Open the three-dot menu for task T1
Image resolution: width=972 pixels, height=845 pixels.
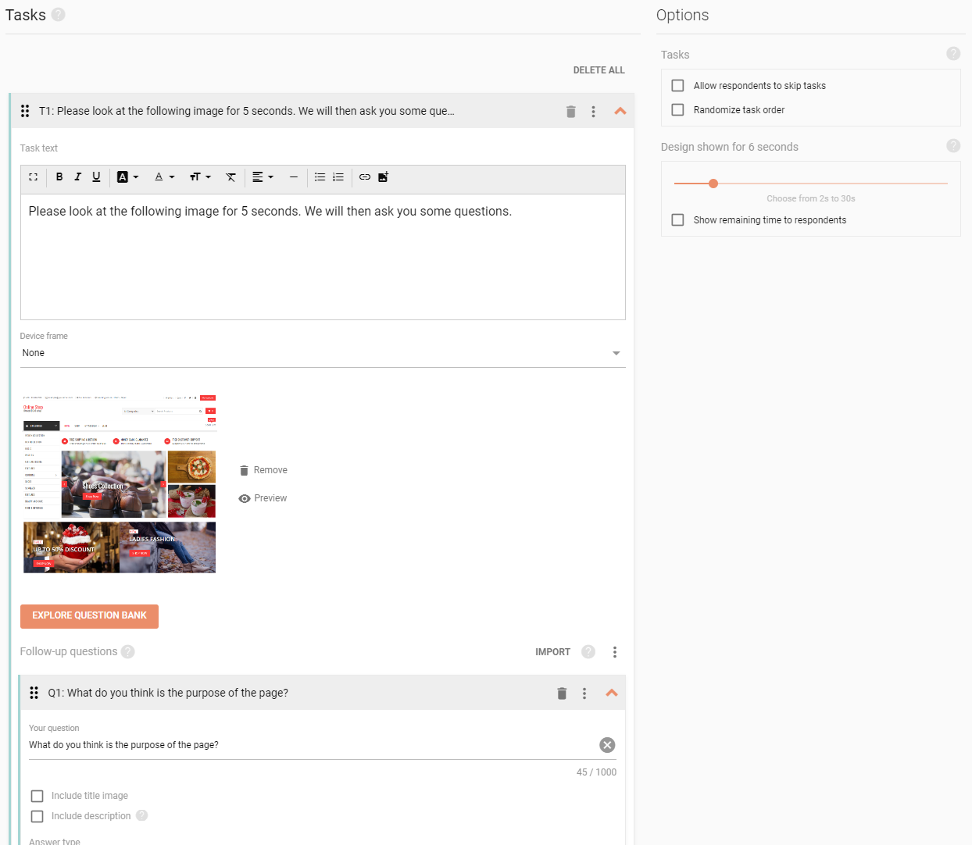point(593,112)
